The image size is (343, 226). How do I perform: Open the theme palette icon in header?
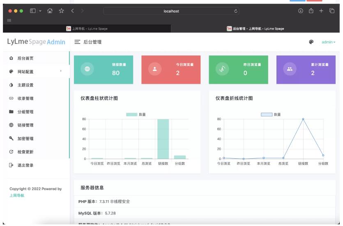click(x=311, y=42)
